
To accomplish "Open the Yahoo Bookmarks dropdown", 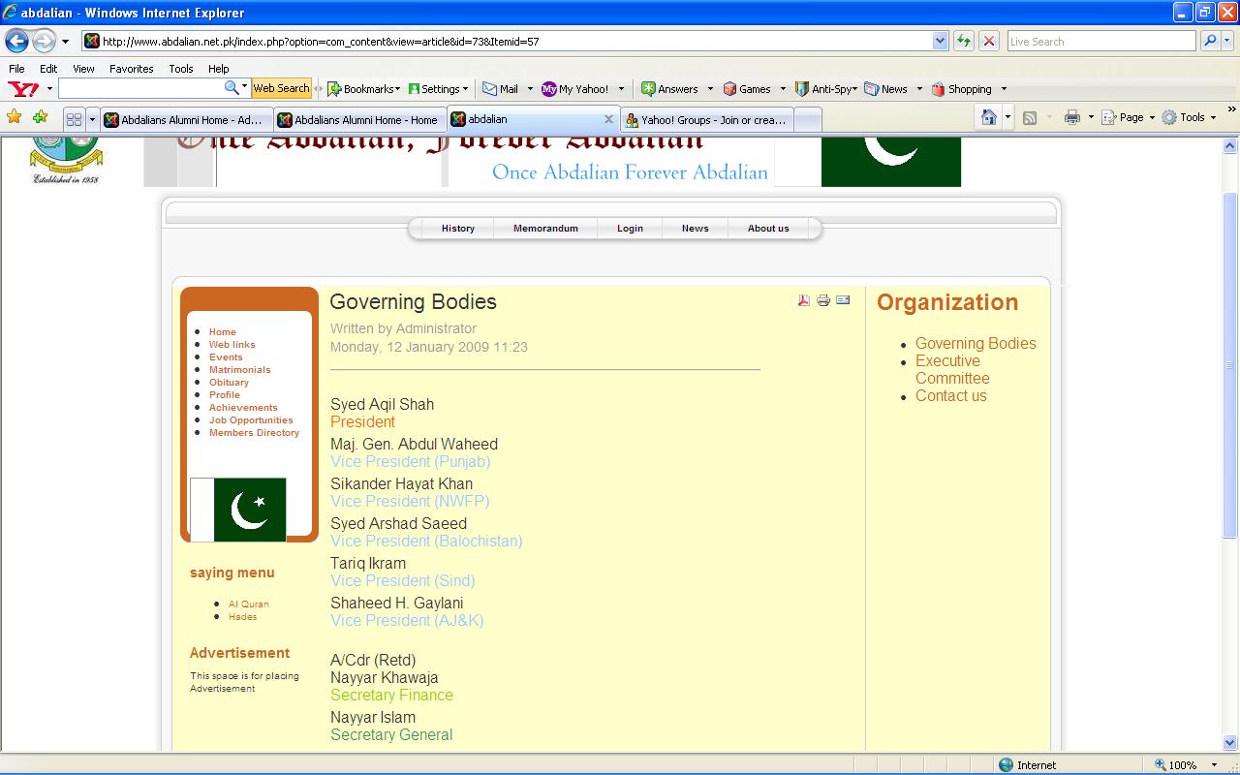I will [364, 88].
